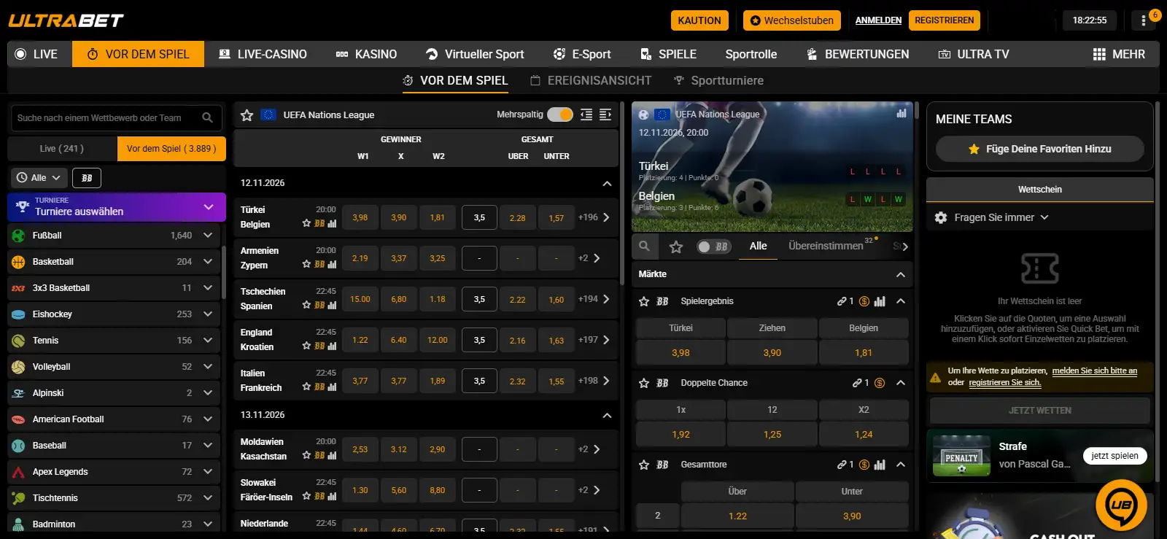The width and height of the screenshot is (1167, 539).
Task: Click the cash-out coin icon for Doppelte Chance
Action: [x=880, y=383]
